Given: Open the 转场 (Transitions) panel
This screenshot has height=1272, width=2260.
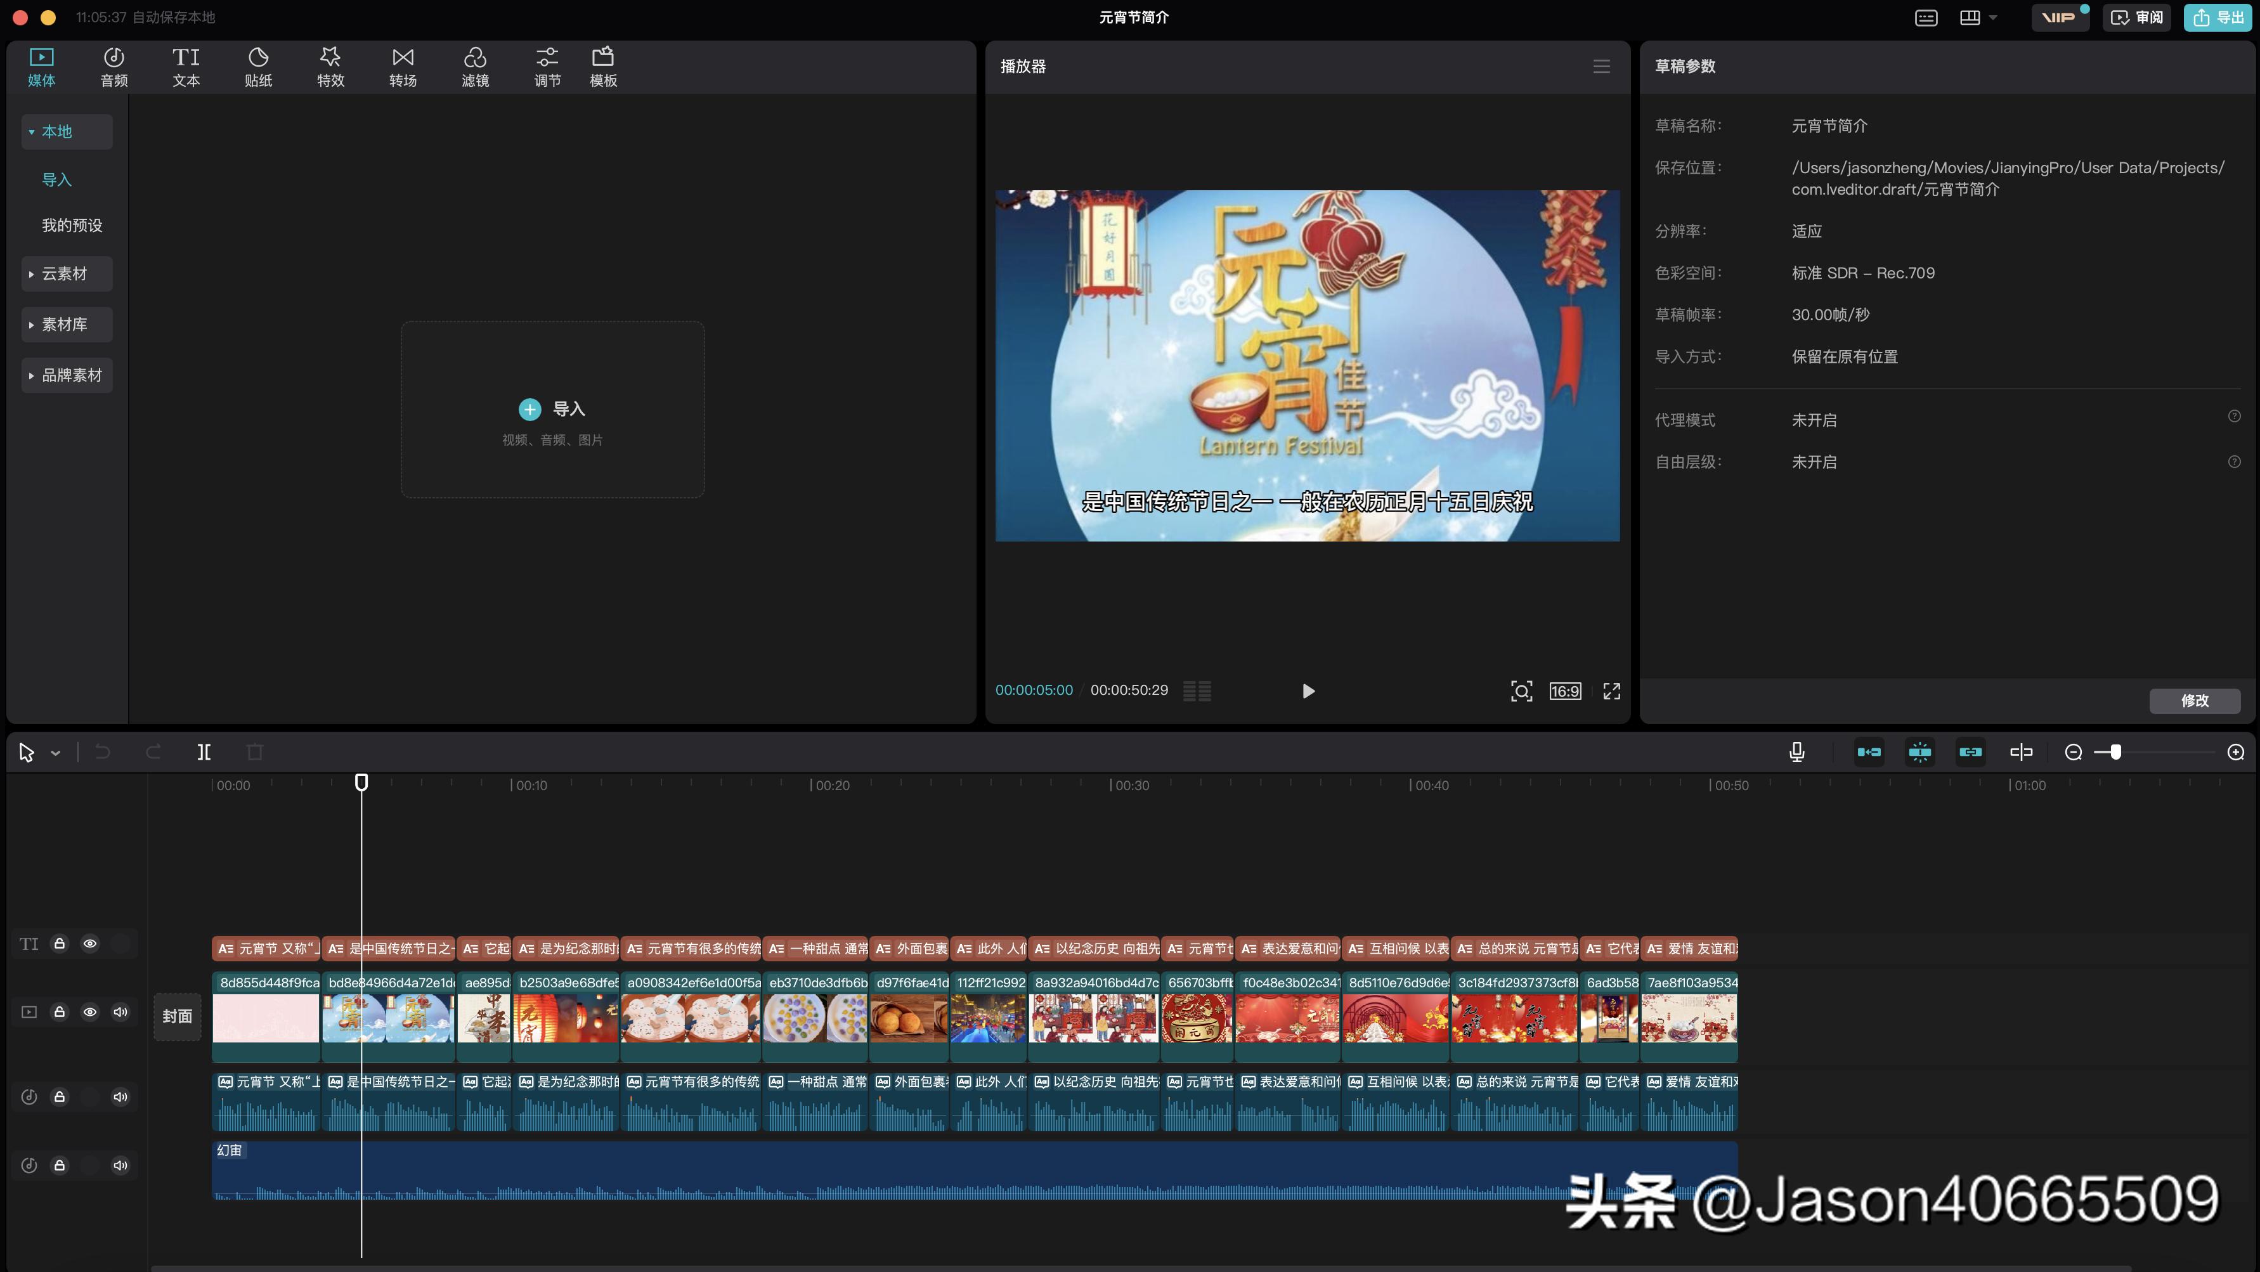Looking at the screenshot, I should coord(402,66).
